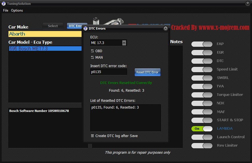Screen dimensions: 252x163
Task: Turn off the LAMBDA toggle
Action: [202, 129]
